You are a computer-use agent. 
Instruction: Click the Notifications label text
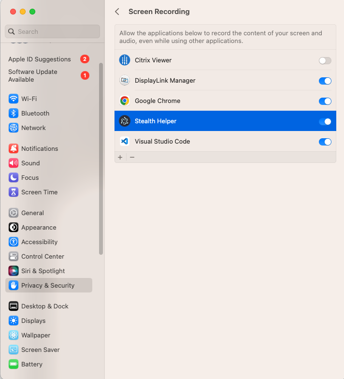[40, 149]
